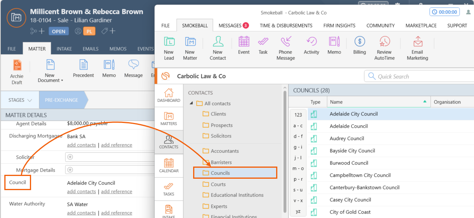Click the PL badge in matter header
This screenshot has width=474, height=218.
[x=89, y=31]
